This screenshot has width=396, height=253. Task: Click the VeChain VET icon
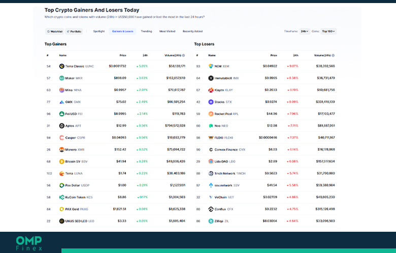pos(211,197)
